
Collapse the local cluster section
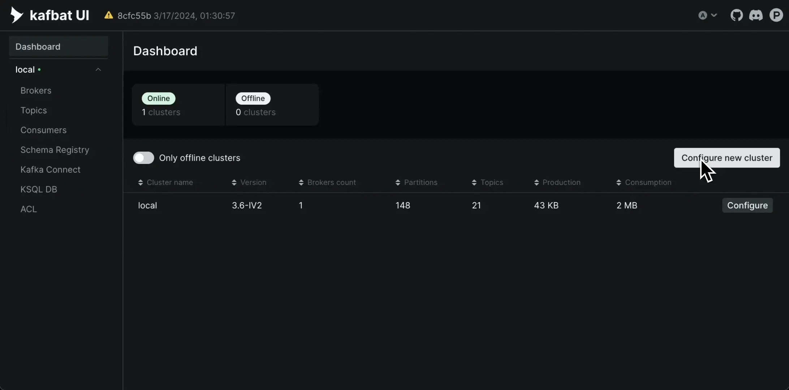98,69
